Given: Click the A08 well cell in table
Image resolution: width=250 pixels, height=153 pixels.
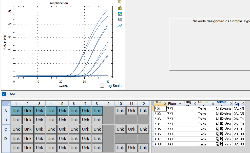Looking at the screenshot, I should coord(161,144).
